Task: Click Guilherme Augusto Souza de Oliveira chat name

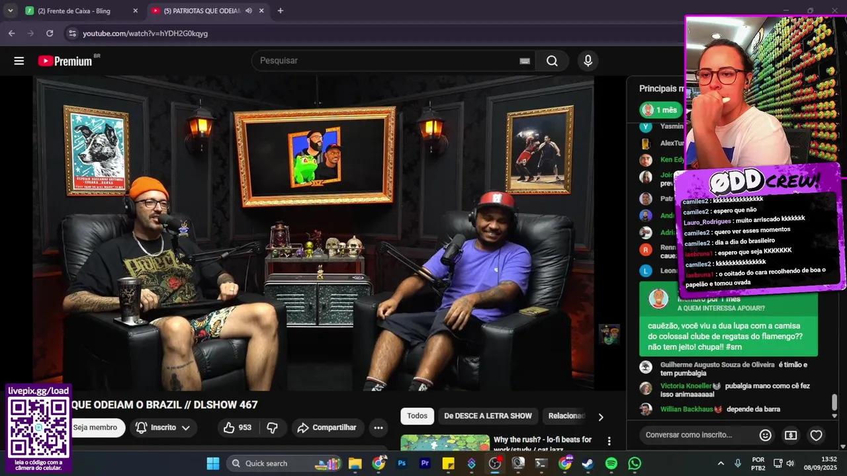Action: (717, 364)
